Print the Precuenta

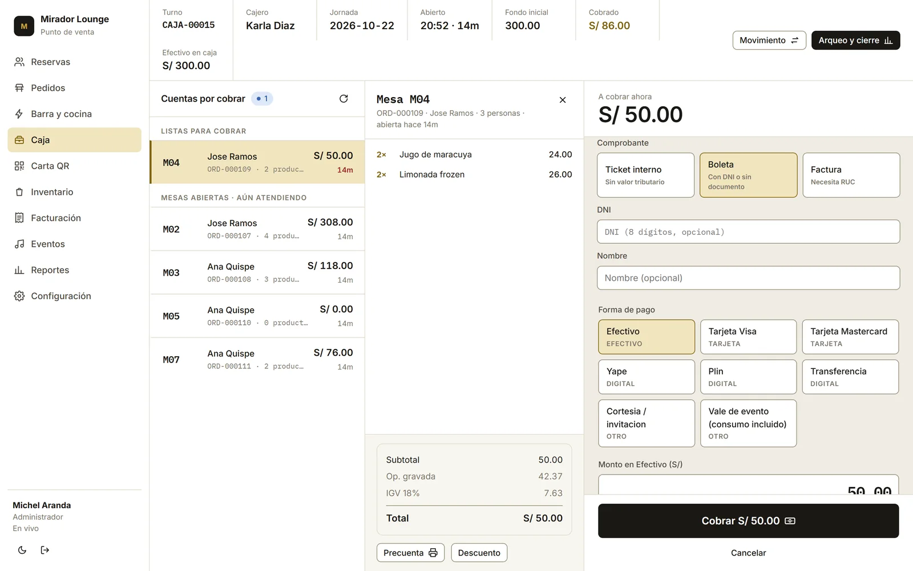tap(410, 553)
